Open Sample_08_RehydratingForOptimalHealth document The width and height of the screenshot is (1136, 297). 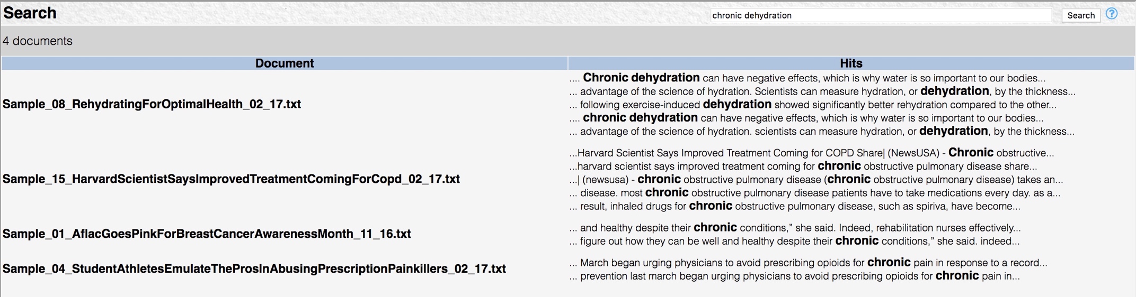[152, 104]
